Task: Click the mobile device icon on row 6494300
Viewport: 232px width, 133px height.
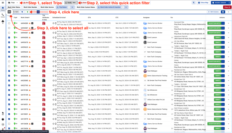Action: click(56, 38)
